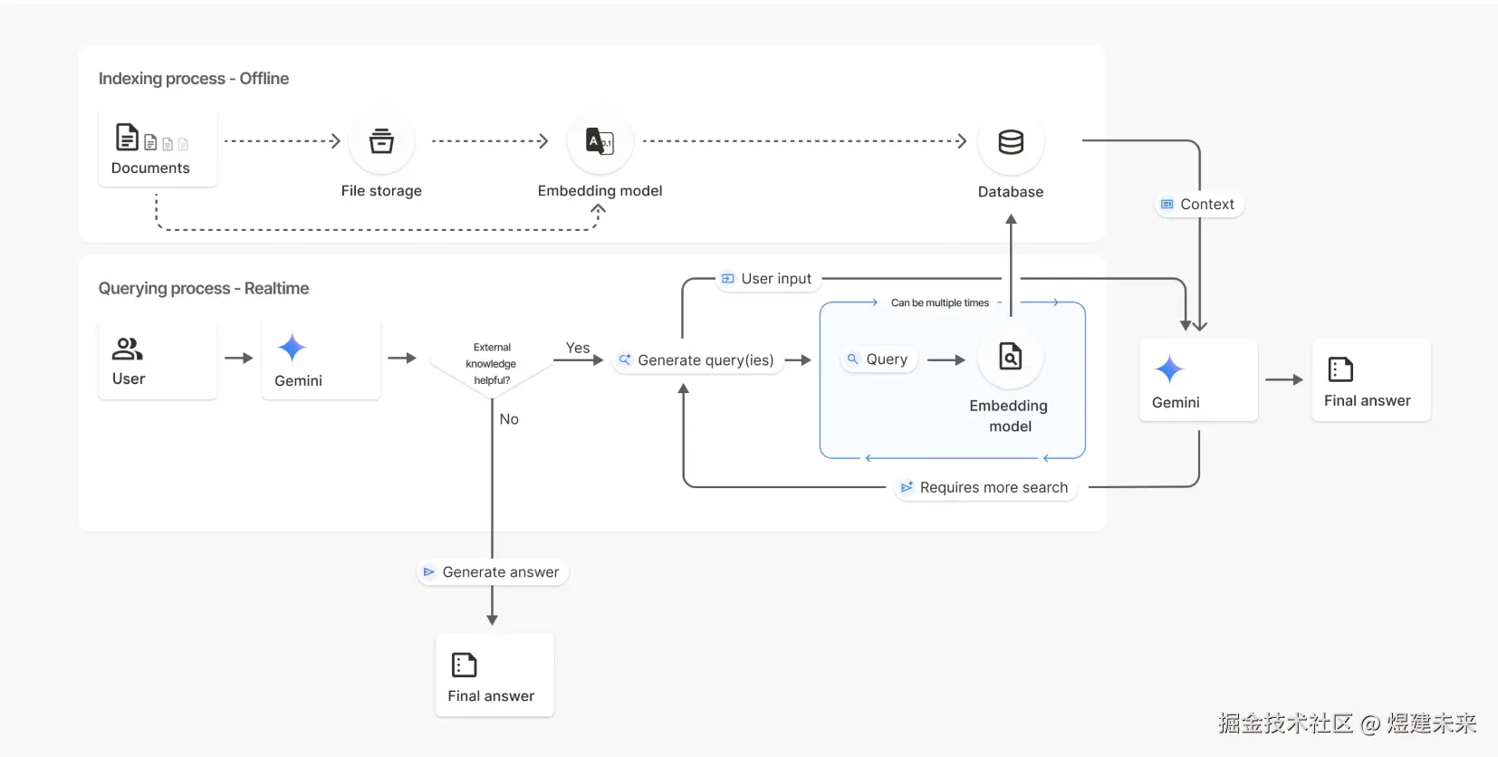This screenshot has width=1498, height=757.
Task: Click the No branch label
Action: coord(509,419)
